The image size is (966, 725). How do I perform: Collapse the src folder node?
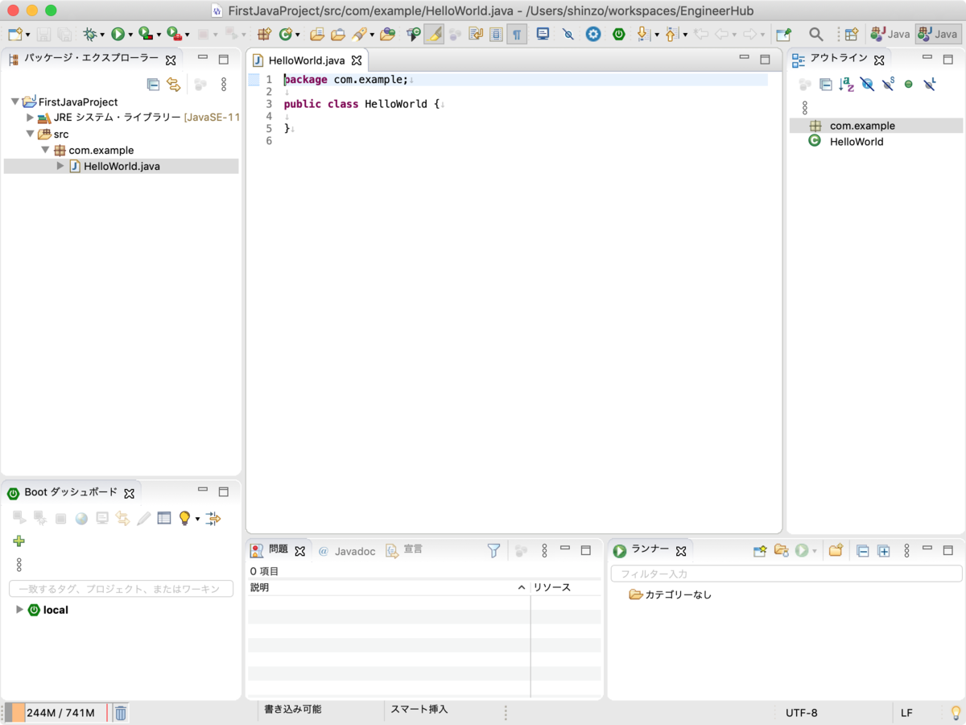pos(31,134)
